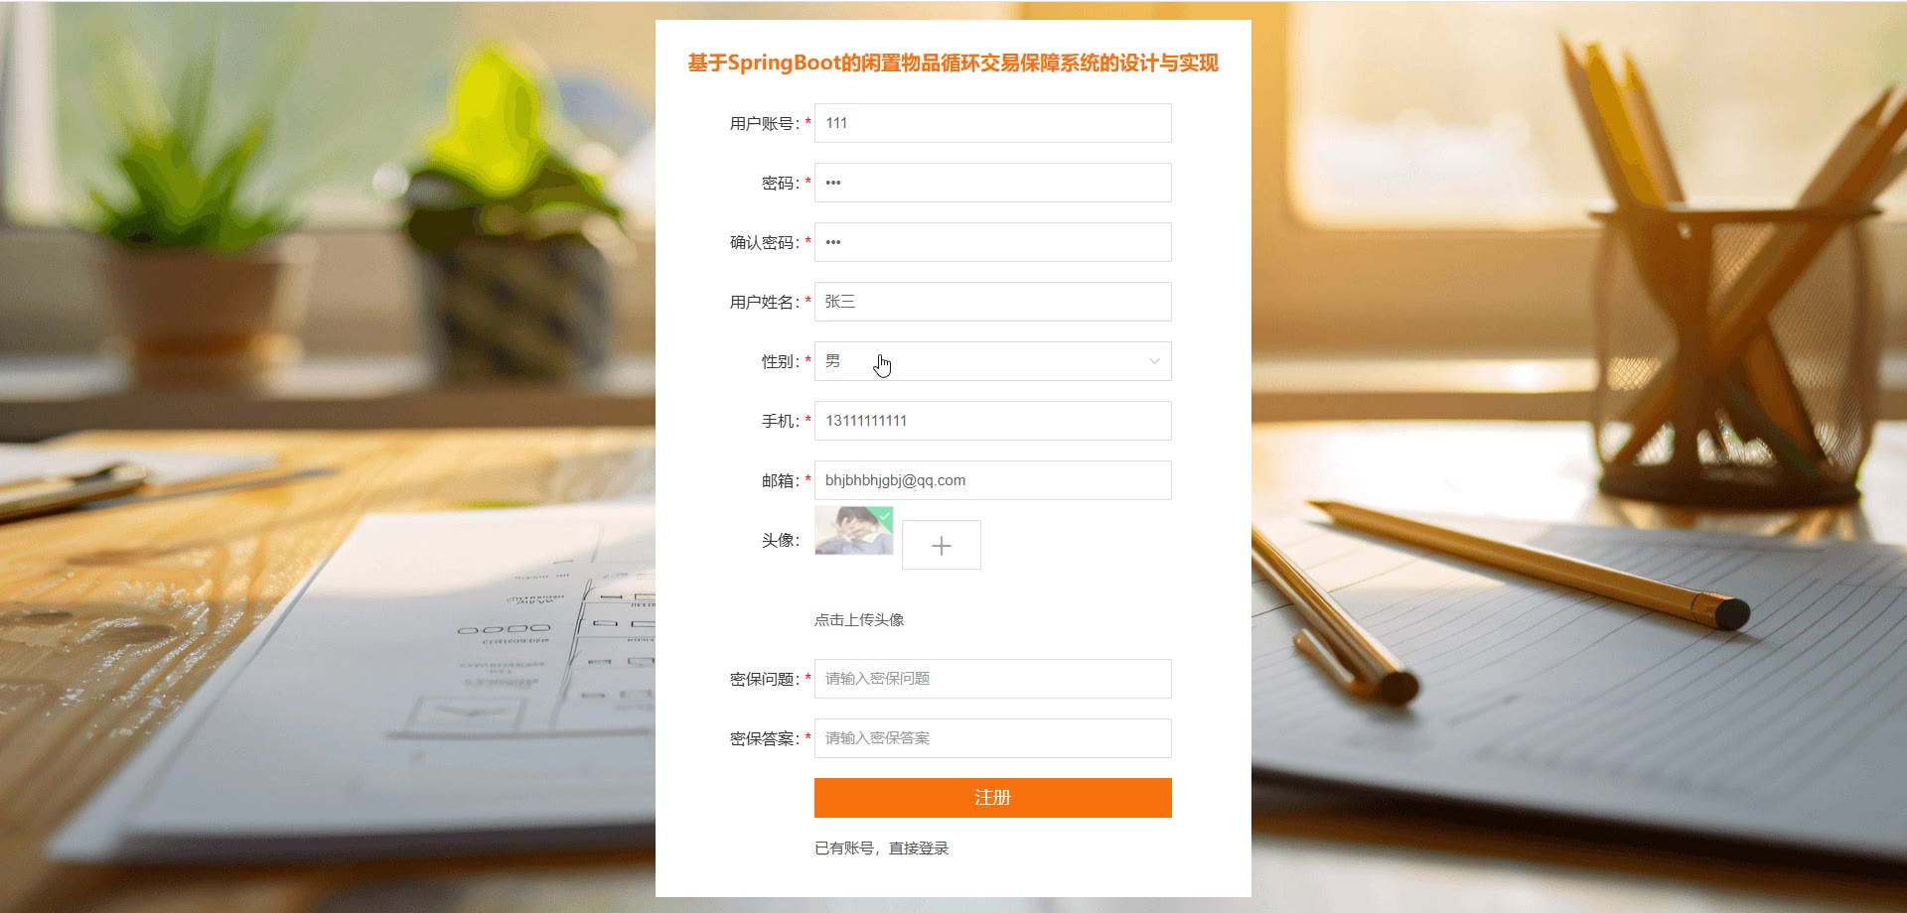
Task: Focus the 密保答案 input field
Action: click(993, 738)
